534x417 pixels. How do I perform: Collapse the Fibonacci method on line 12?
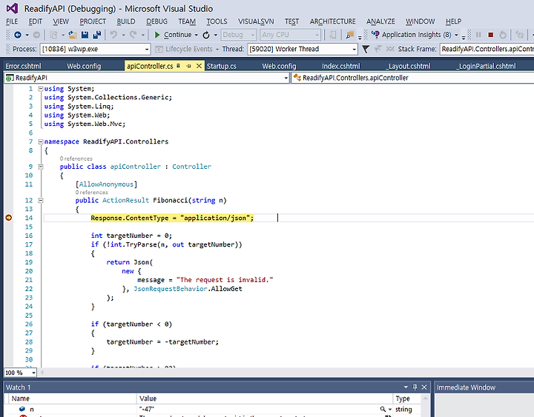(x=41, y=200)
